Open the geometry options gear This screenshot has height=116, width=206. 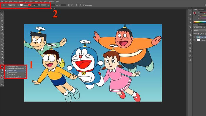80,5
